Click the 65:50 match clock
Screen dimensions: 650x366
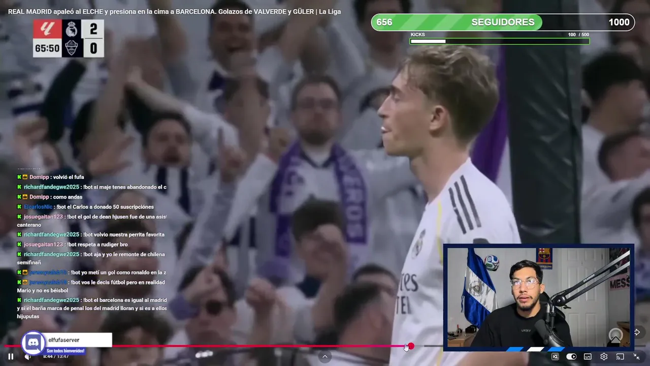pos(47,48)
